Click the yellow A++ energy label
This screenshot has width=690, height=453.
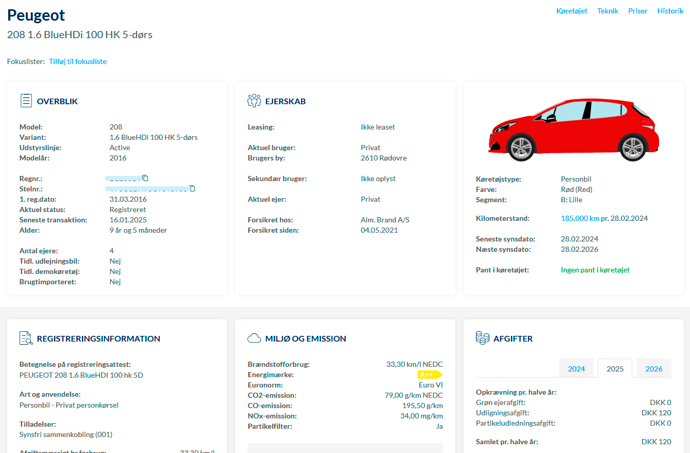430,375
